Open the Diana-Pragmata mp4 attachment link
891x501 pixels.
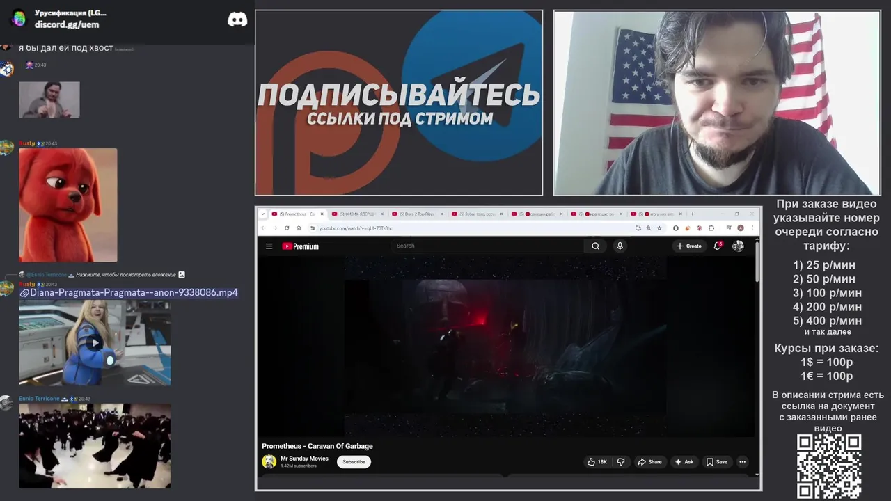[x=134, y=293]
